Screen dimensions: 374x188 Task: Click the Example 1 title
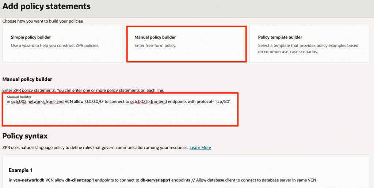21,170
